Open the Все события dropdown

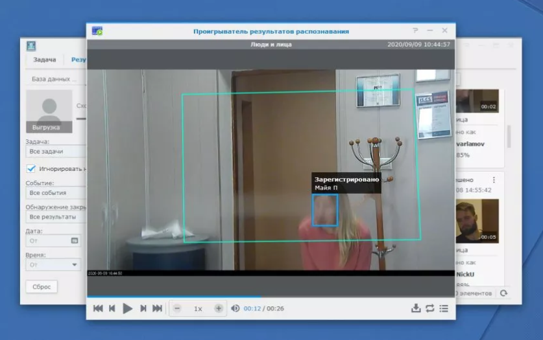[x=55, y=193]
